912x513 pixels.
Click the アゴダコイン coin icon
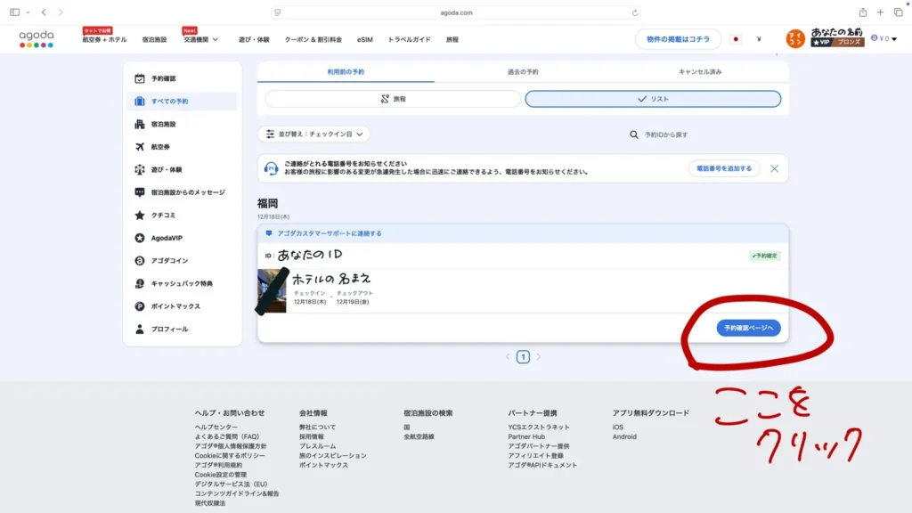point(140,259)
